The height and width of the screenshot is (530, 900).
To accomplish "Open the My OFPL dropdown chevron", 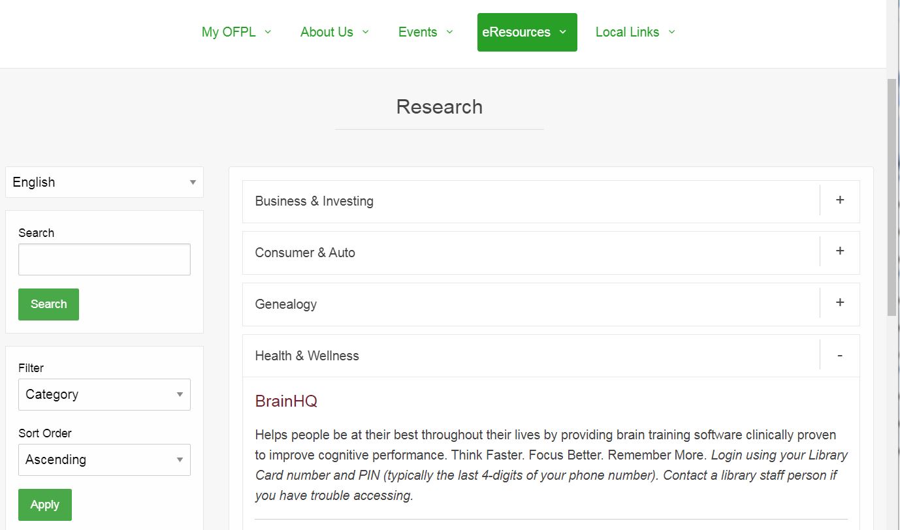I will tap(268, 32).
